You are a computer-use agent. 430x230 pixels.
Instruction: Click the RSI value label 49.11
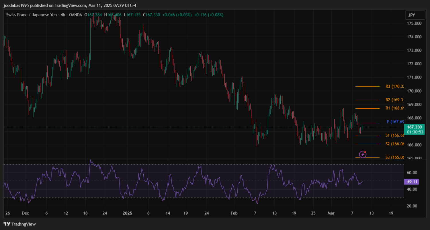pos(411,182)
